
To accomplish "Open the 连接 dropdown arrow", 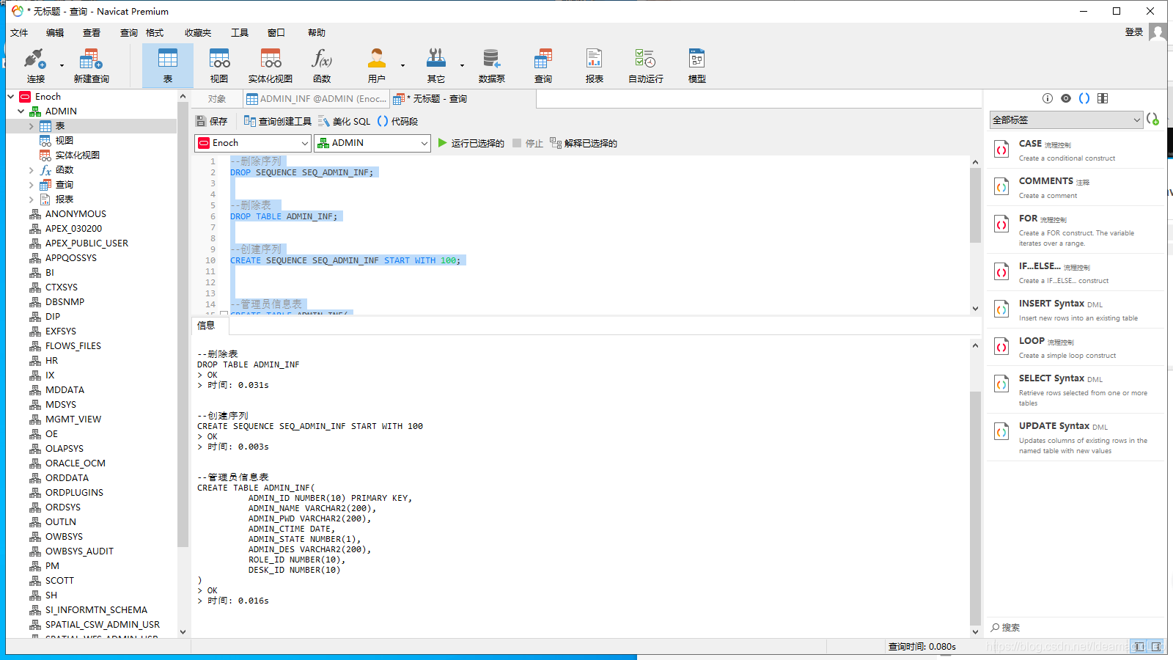I will (x=62, y=66).
